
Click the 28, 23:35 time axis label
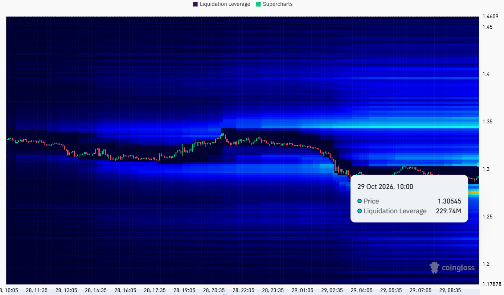click(273, 290)
